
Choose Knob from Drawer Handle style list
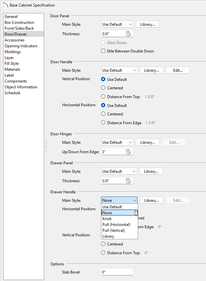tap(107, 219)
